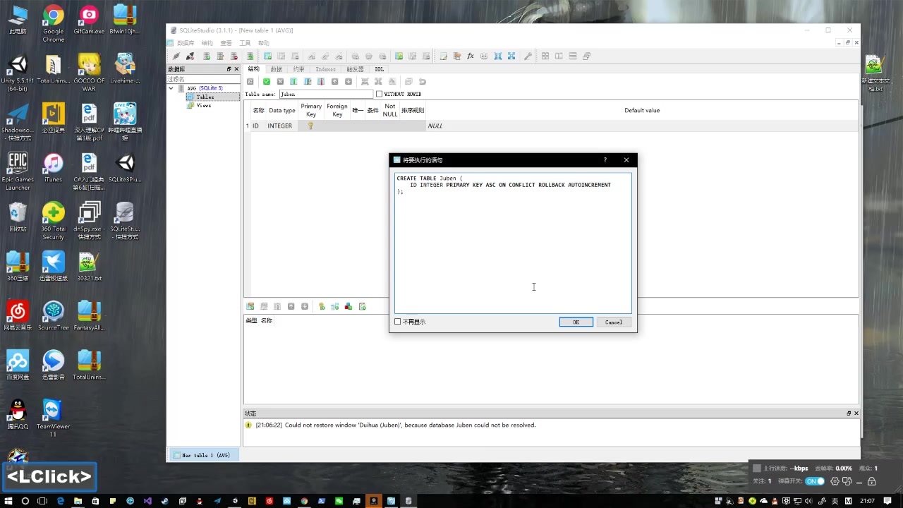Cancel the statement execution dialog
The width and height of the screenshot is (903, 508).
click(x=613, y=322)
